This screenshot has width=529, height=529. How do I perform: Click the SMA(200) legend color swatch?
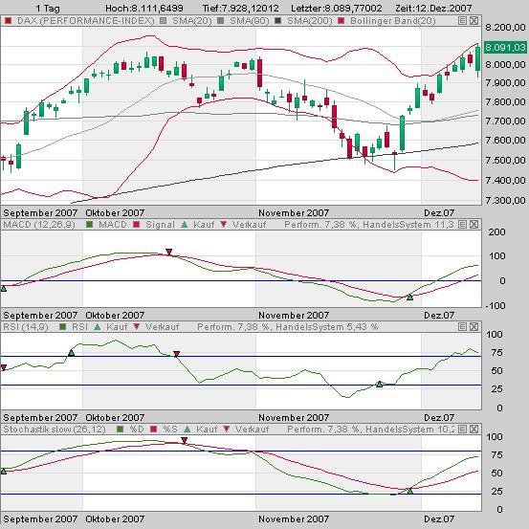coord(278,21)
